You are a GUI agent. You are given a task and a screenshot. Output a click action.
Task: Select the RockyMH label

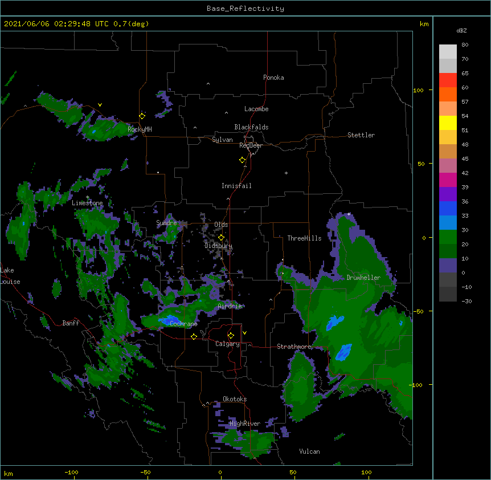pos(140,129)
